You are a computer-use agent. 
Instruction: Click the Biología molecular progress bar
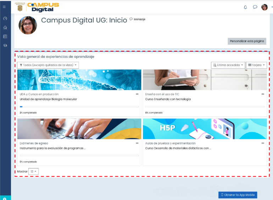click(79, 107)
